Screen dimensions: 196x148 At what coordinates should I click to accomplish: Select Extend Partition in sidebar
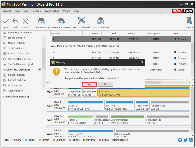[x=17, y=38]
